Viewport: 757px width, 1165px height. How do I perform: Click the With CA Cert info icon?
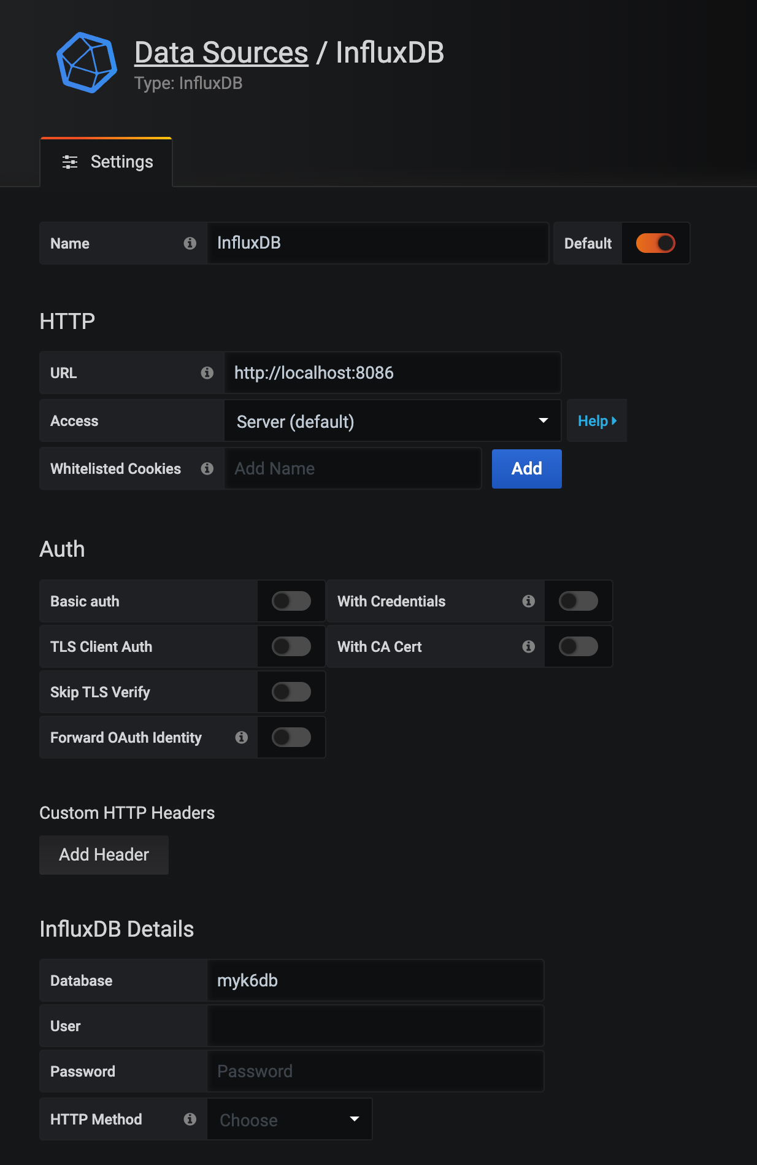click(529, 646)
